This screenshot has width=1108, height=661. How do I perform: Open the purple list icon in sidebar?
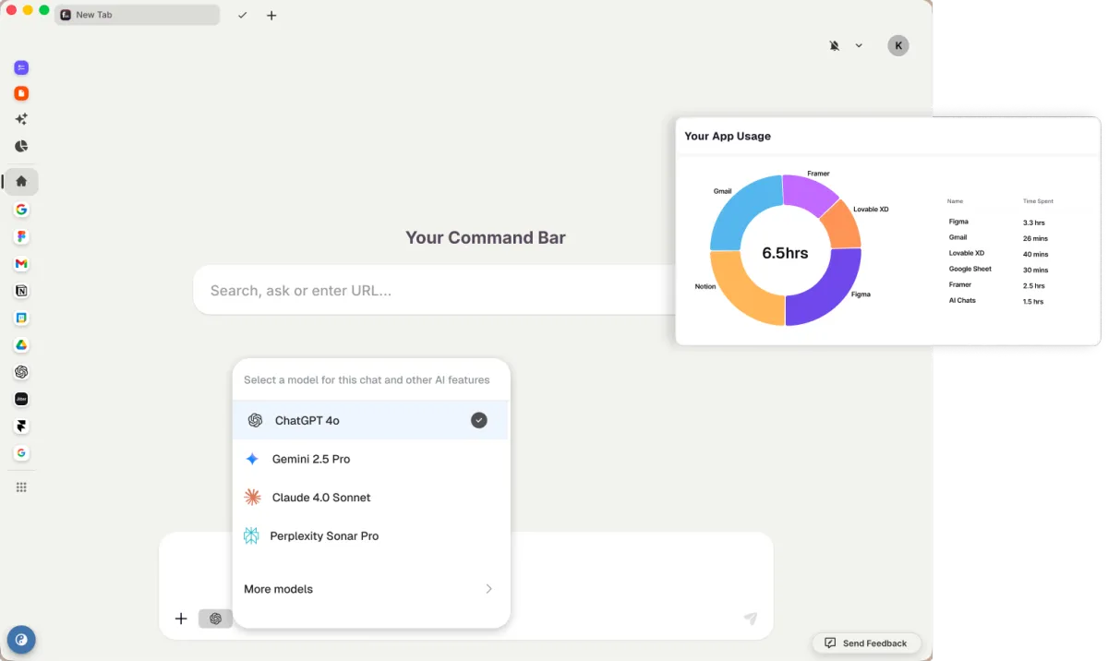tap(21, 67)
